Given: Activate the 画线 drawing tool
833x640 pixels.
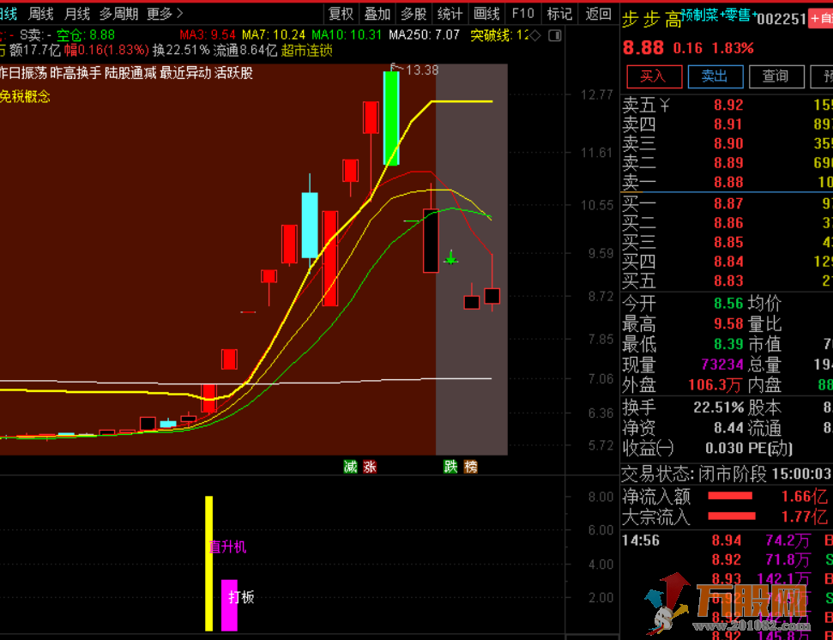Looking at the screenshot, I should (x=486, y=14).
